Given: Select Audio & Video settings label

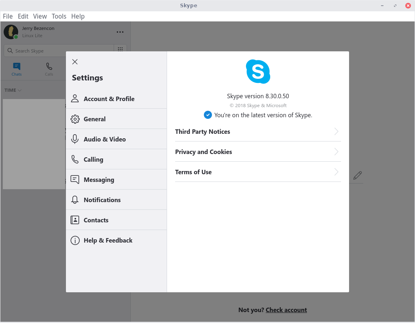Looking at the screenshot, I should (x=104, y=139).
